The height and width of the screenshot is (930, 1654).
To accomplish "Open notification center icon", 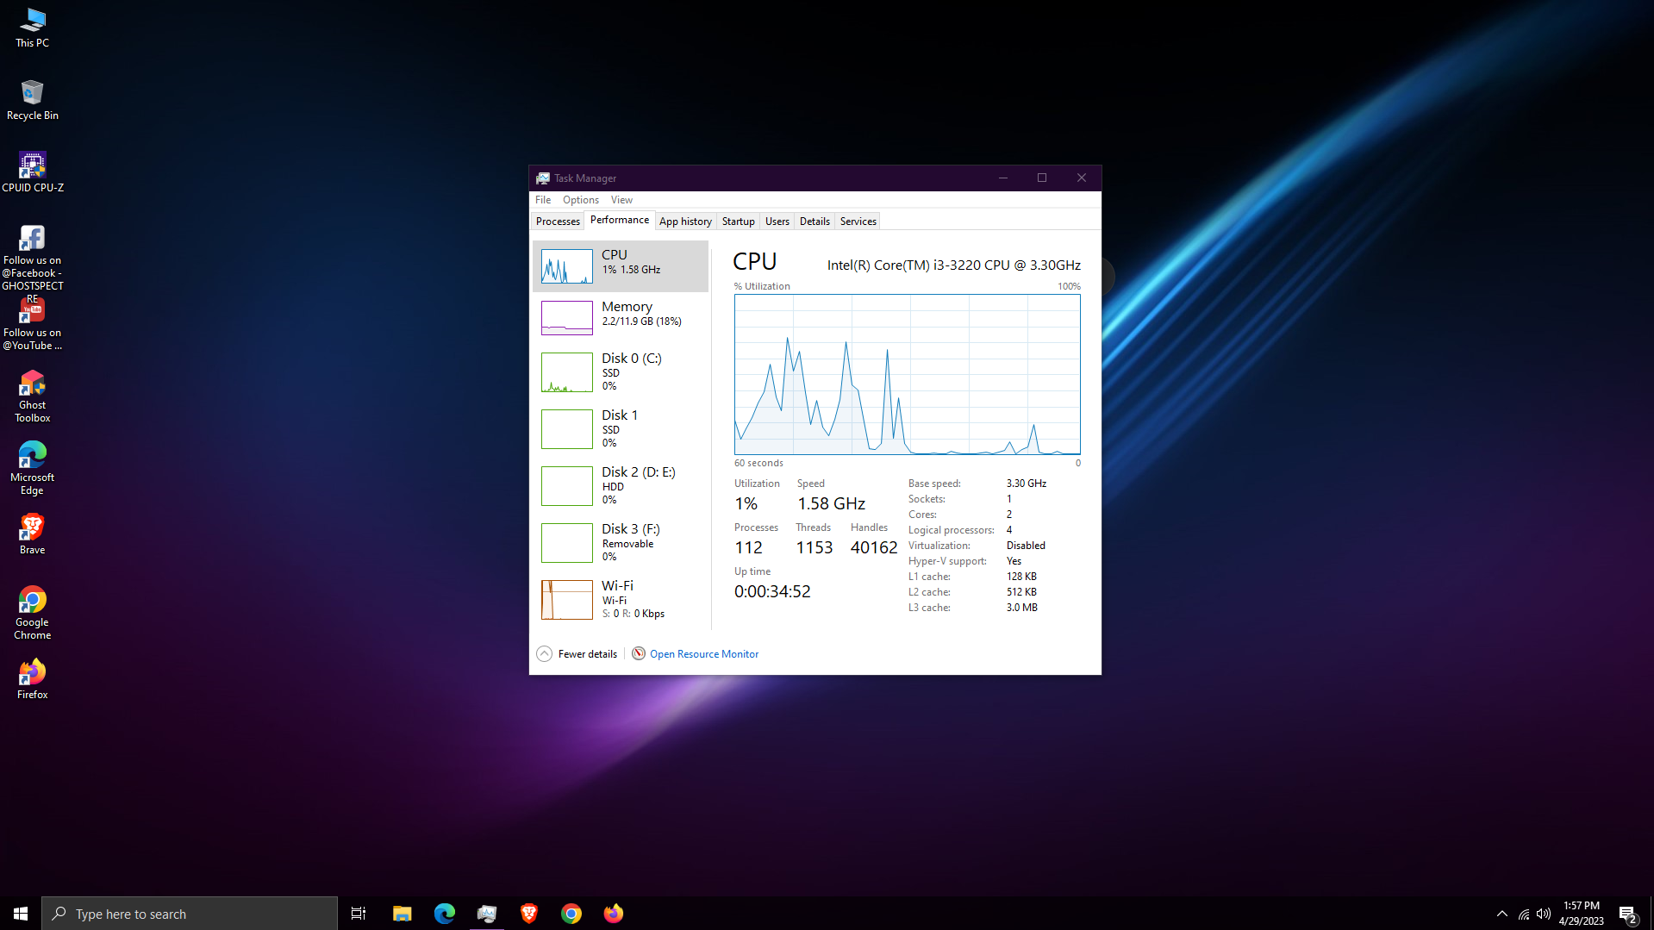I will point(1627,914).
